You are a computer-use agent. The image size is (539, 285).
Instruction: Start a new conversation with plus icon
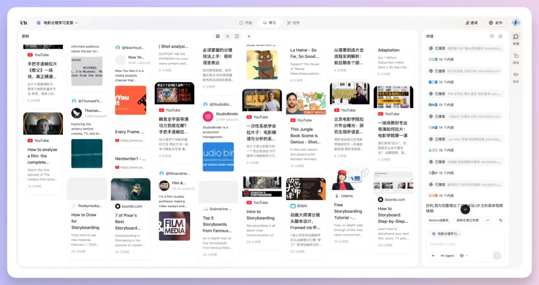click(x=500, y=36)
